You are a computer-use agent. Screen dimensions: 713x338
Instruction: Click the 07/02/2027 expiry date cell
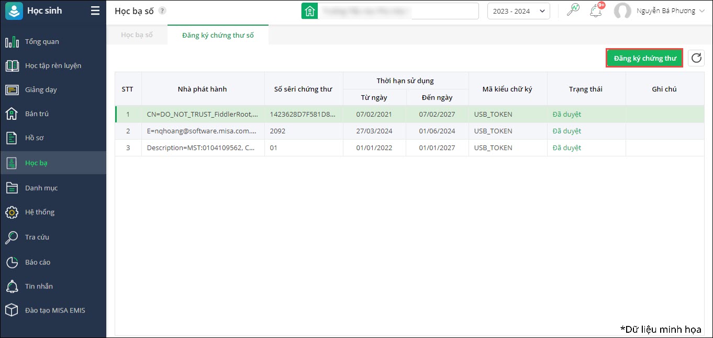[x=437, y=114]
